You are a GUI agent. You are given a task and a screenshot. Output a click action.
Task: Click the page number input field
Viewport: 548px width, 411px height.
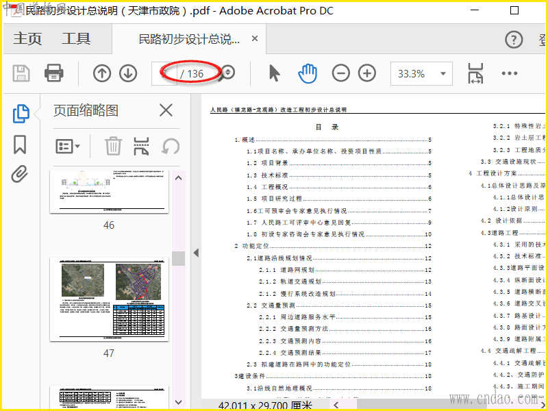click(164, 73)
